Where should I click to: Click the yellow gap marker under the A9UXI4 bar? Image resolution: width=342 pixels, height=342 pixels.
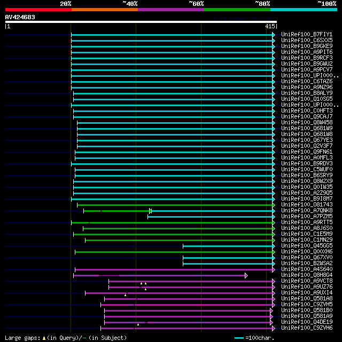125,295
